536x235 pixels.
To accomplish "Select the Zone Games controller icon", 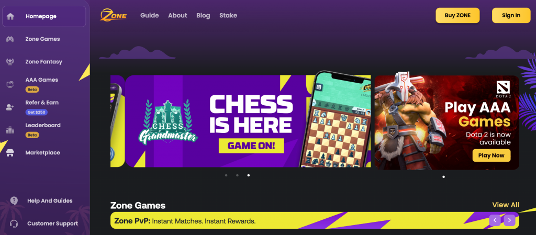I will [x=10, y=39].
